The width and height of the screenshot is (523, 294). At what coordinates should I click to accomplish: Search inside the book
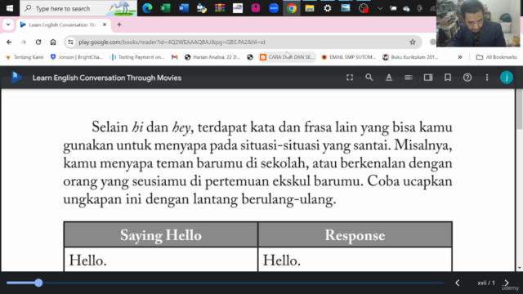point(369,78)
